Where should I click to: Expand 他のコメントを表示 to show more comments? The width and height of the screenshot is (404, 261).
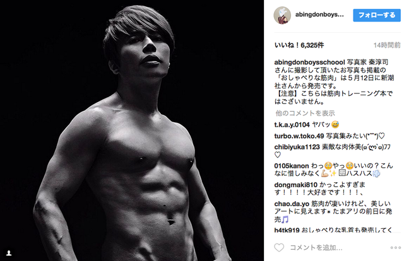tap(306, 113)
